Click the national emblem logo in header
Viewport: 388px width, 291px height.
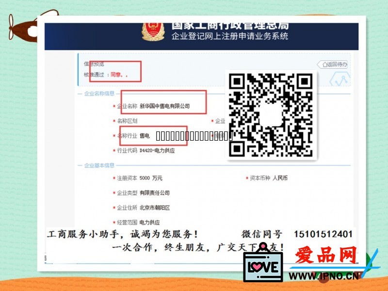153,32
